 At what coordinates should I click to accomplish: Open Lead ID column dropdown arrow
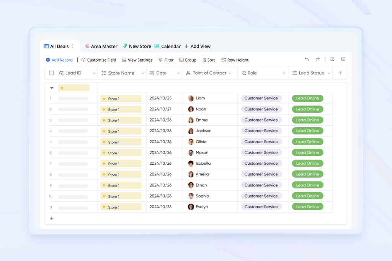(94, 73)
